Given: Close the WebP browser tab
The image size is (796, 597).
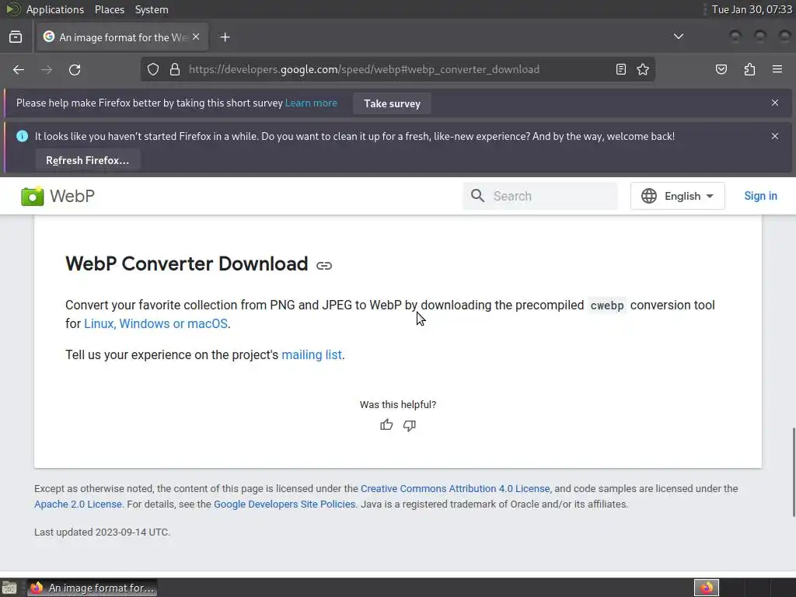Looking at the screenshot, I should [x=196, y=37].
